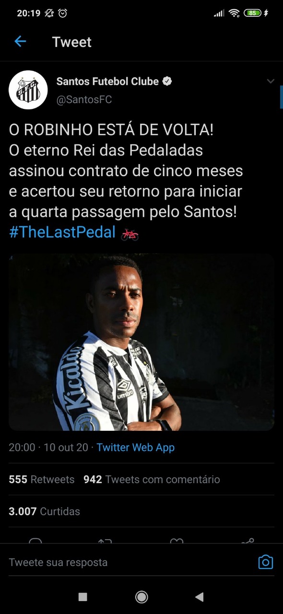This screenshot has height=614, width=283.
Task: Open Santos FC profile avatar
Action: pyautogui.click(x=28, y=90)
